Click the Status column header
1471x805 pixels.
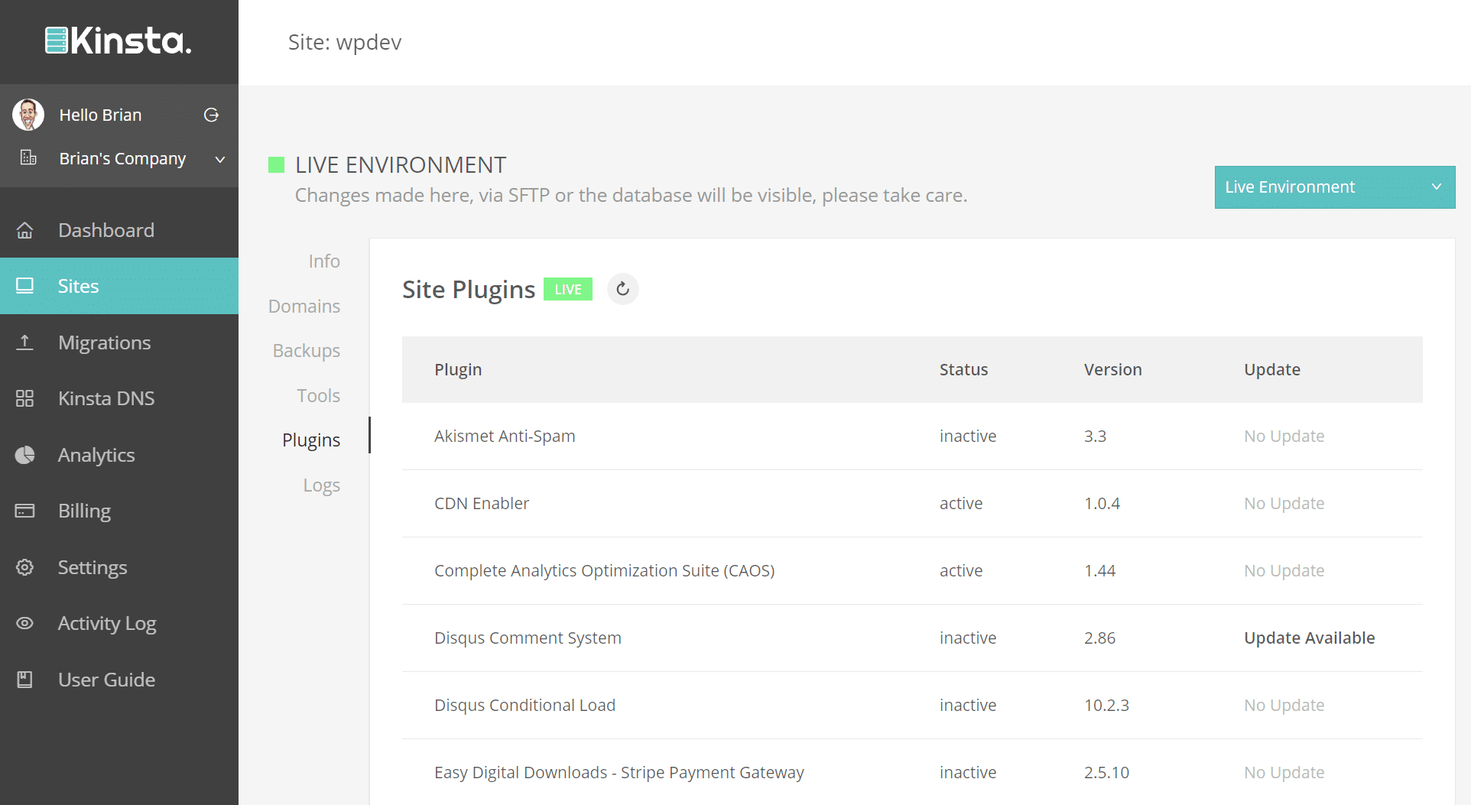tap(963, 369)
